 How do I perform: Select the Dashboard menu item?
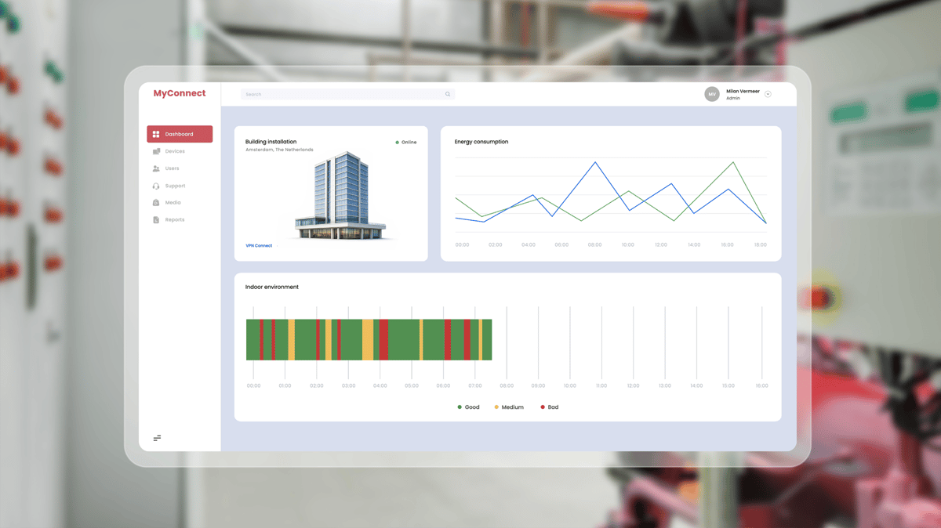(179, 134)
